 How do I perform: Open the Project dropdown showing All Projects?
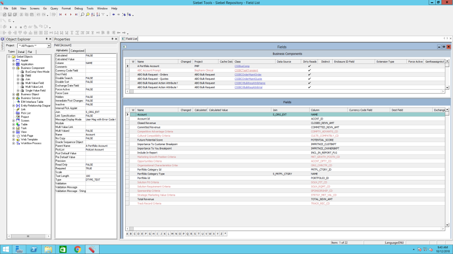click(x=49, y=45)
